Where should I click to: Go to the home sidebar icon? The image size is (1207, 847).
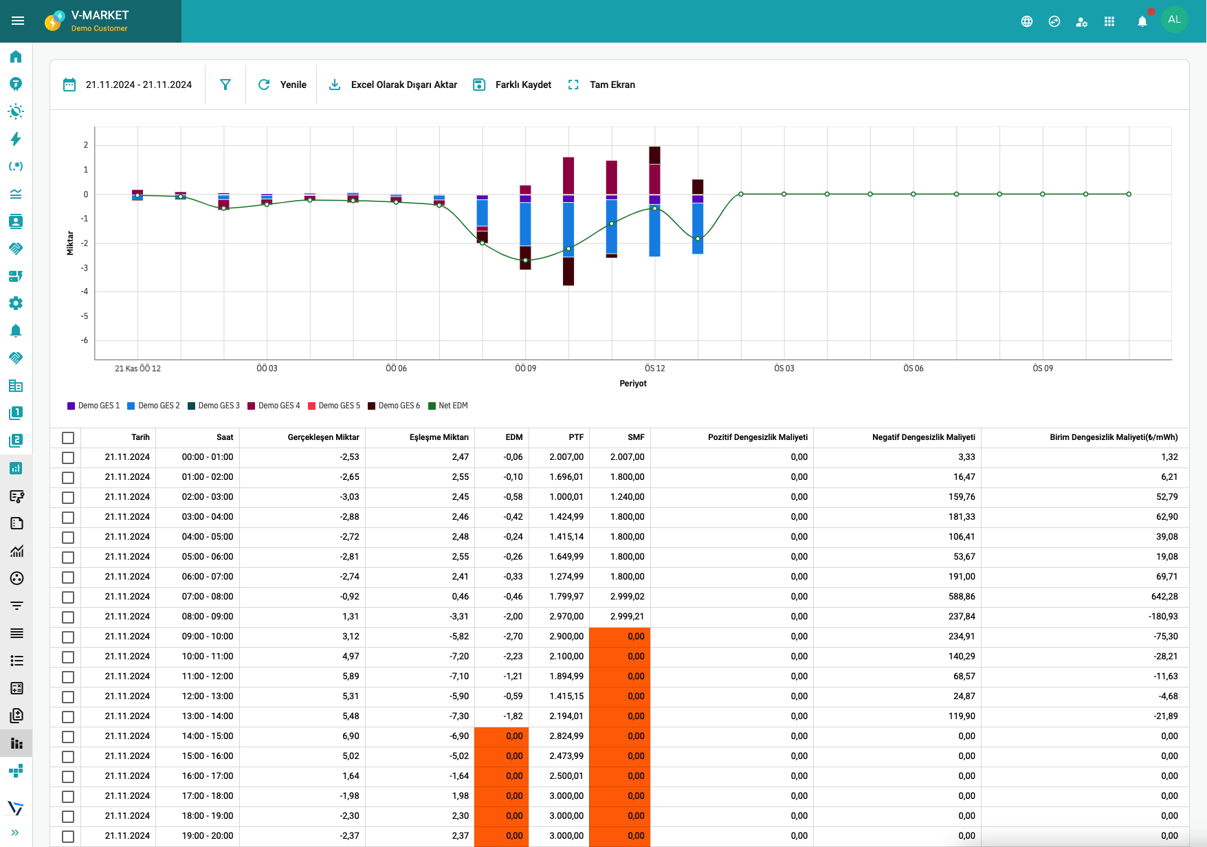click(x=16, y=56)
